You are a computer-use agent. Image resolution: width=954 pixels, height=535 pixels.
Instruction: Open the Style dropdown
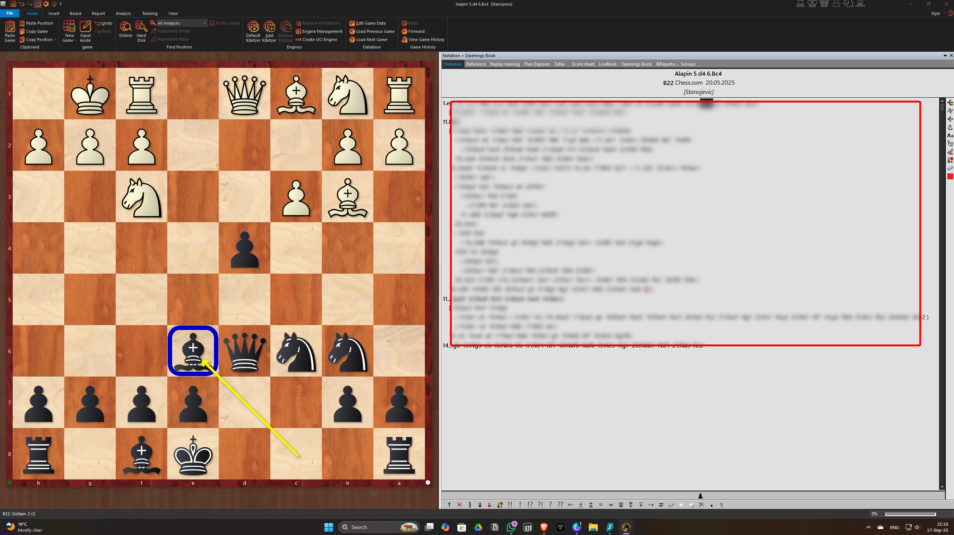pyautogui.click(x=938, y=13)
